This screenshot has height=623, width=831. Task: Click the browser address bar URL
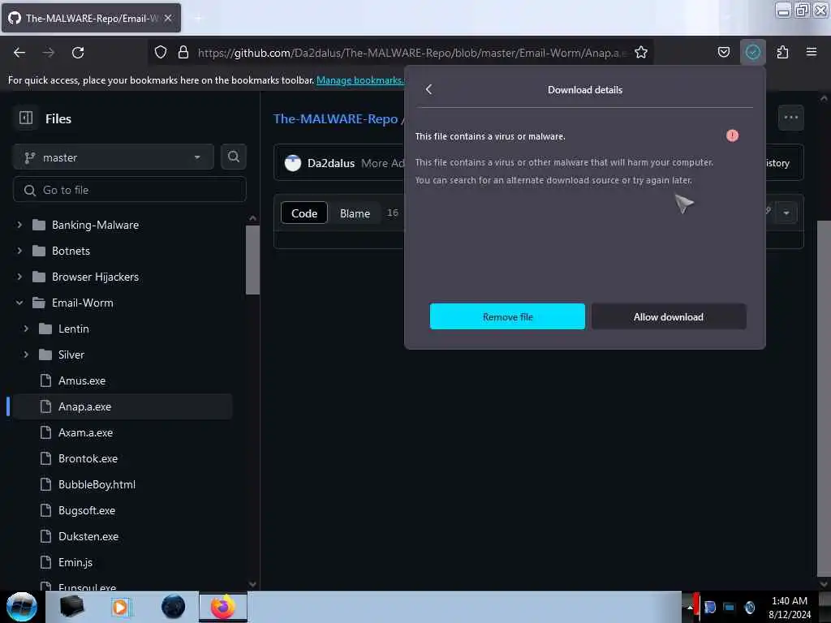pos(412,53)
